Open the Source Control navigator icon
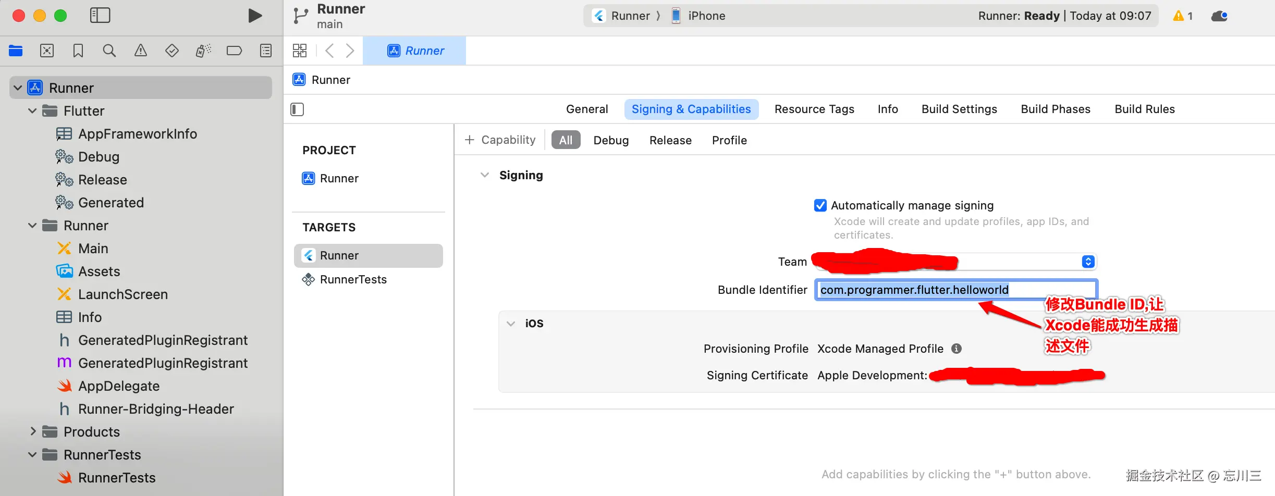1275x496 pixels. click(x=47, y=51)
